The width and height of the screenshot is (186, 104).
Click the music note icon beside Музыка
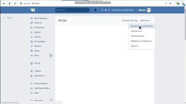click(31, 46)
